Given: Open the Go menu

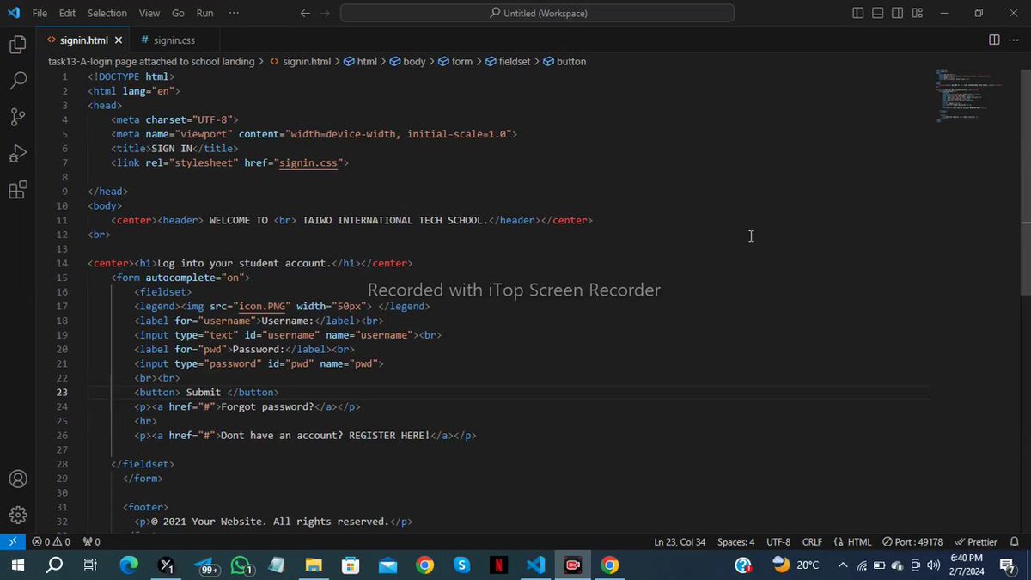Looking at the screenshot, I should (178, 13).
